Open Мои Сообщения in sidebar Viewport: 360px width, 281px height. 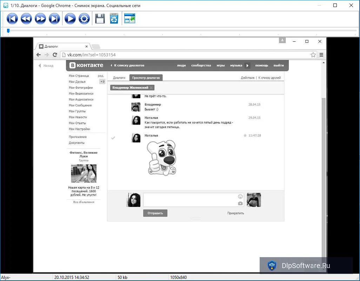coord(80,105)
